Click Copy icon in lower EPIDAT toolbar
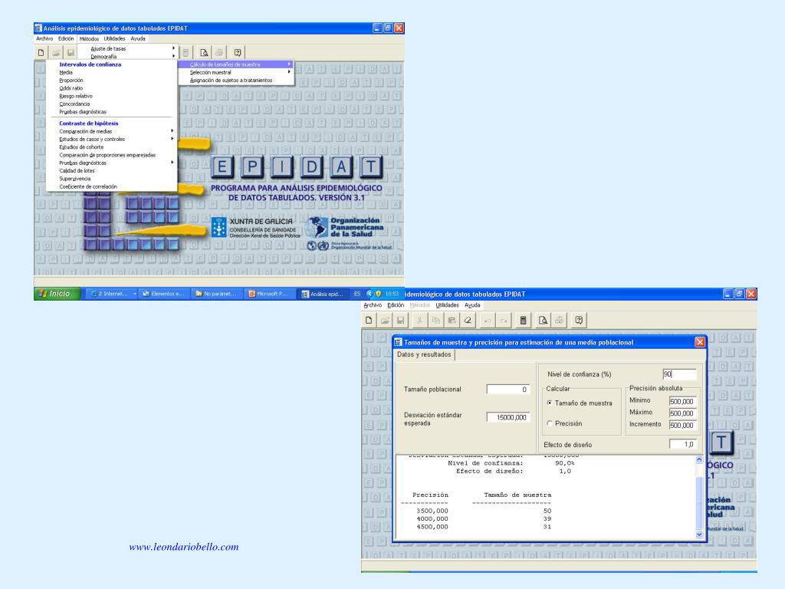 (436, 320)
